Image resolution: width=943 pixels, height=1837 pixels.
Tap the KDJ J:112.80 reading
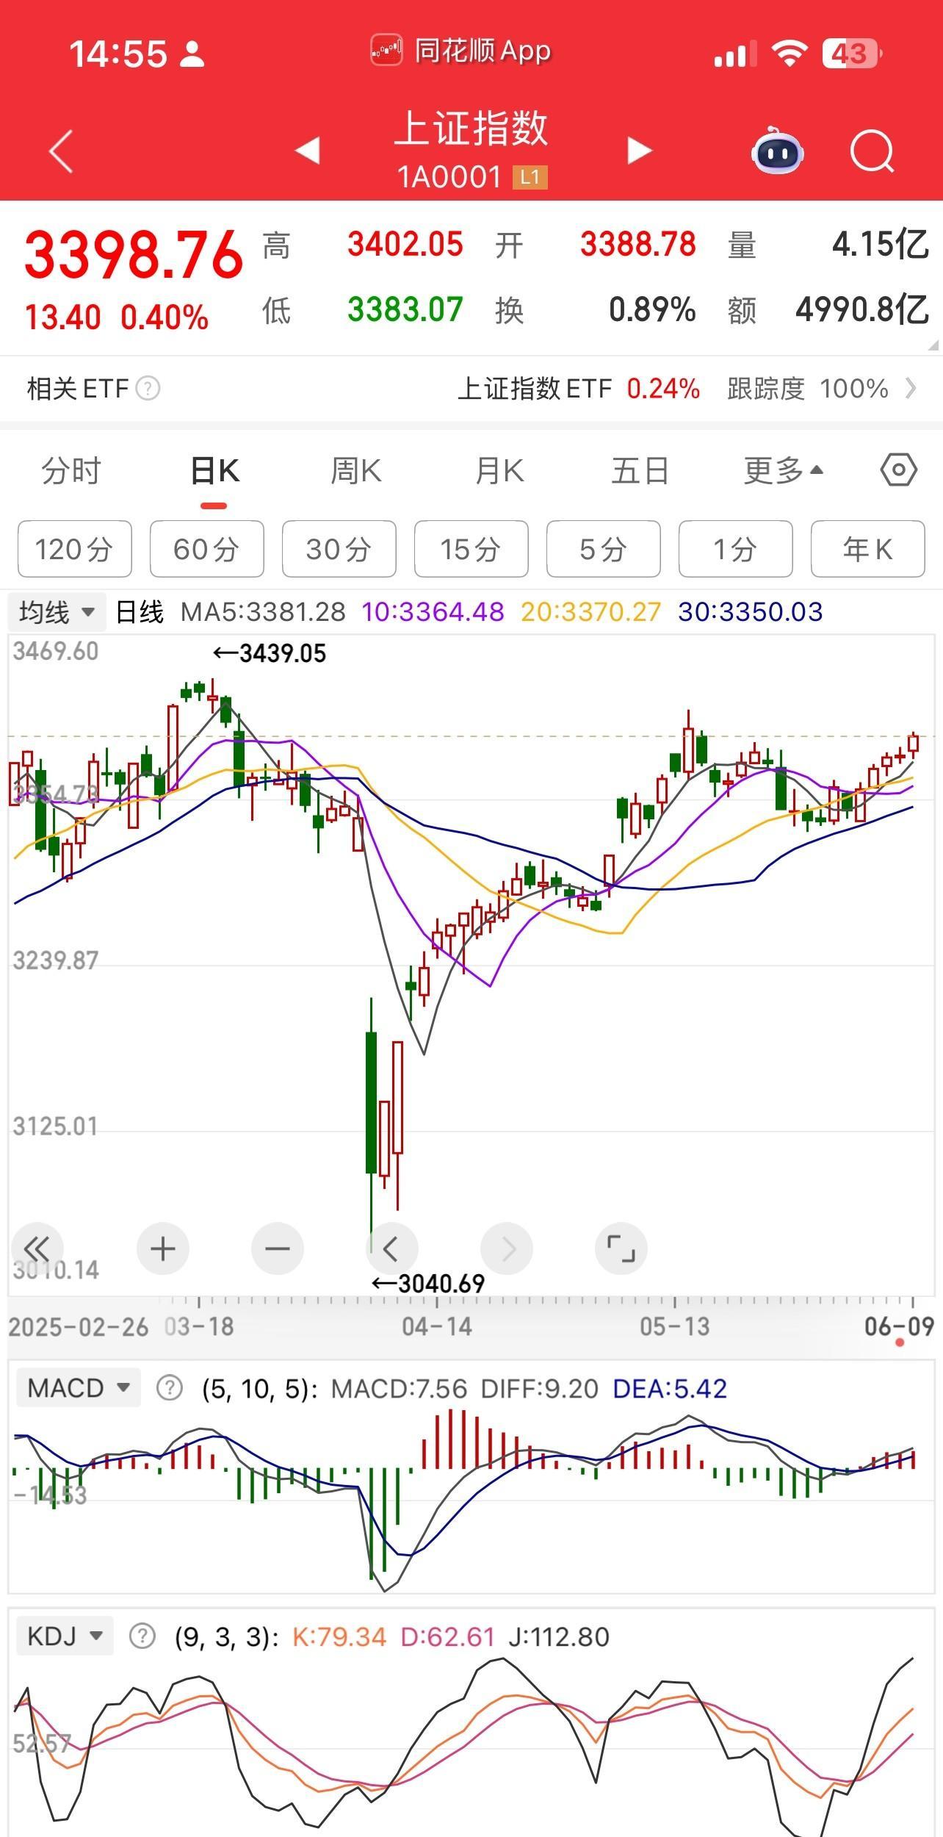click(x=559, y=1636)
